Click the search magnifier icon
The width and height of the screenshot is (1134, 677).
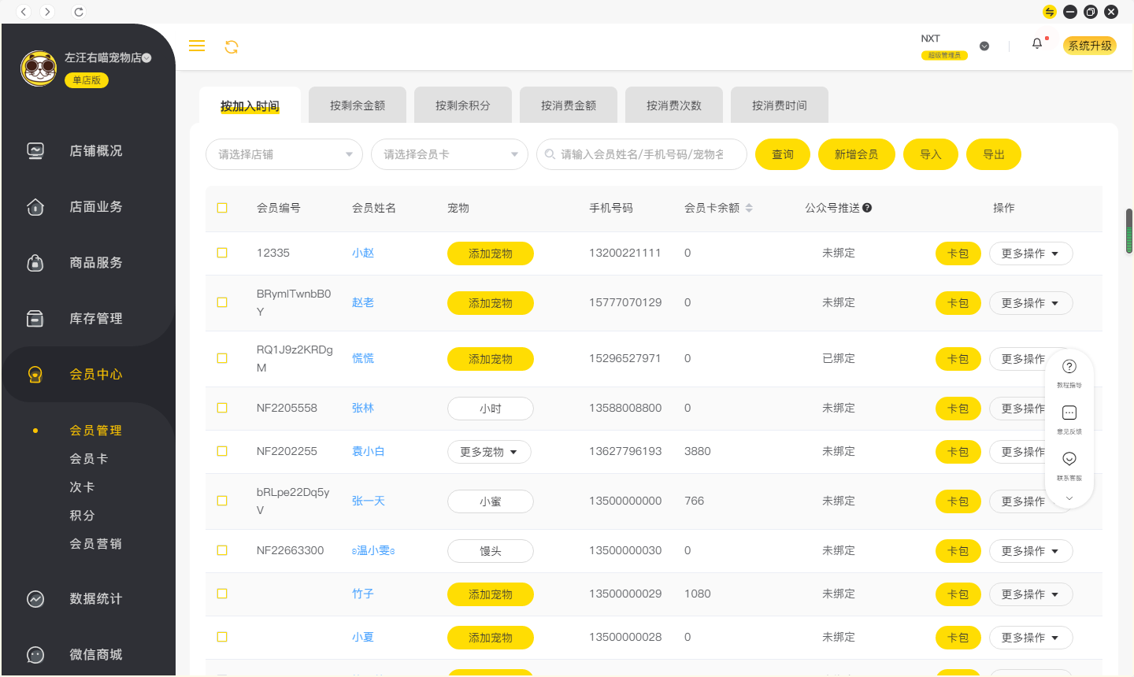tap(550, 154)
